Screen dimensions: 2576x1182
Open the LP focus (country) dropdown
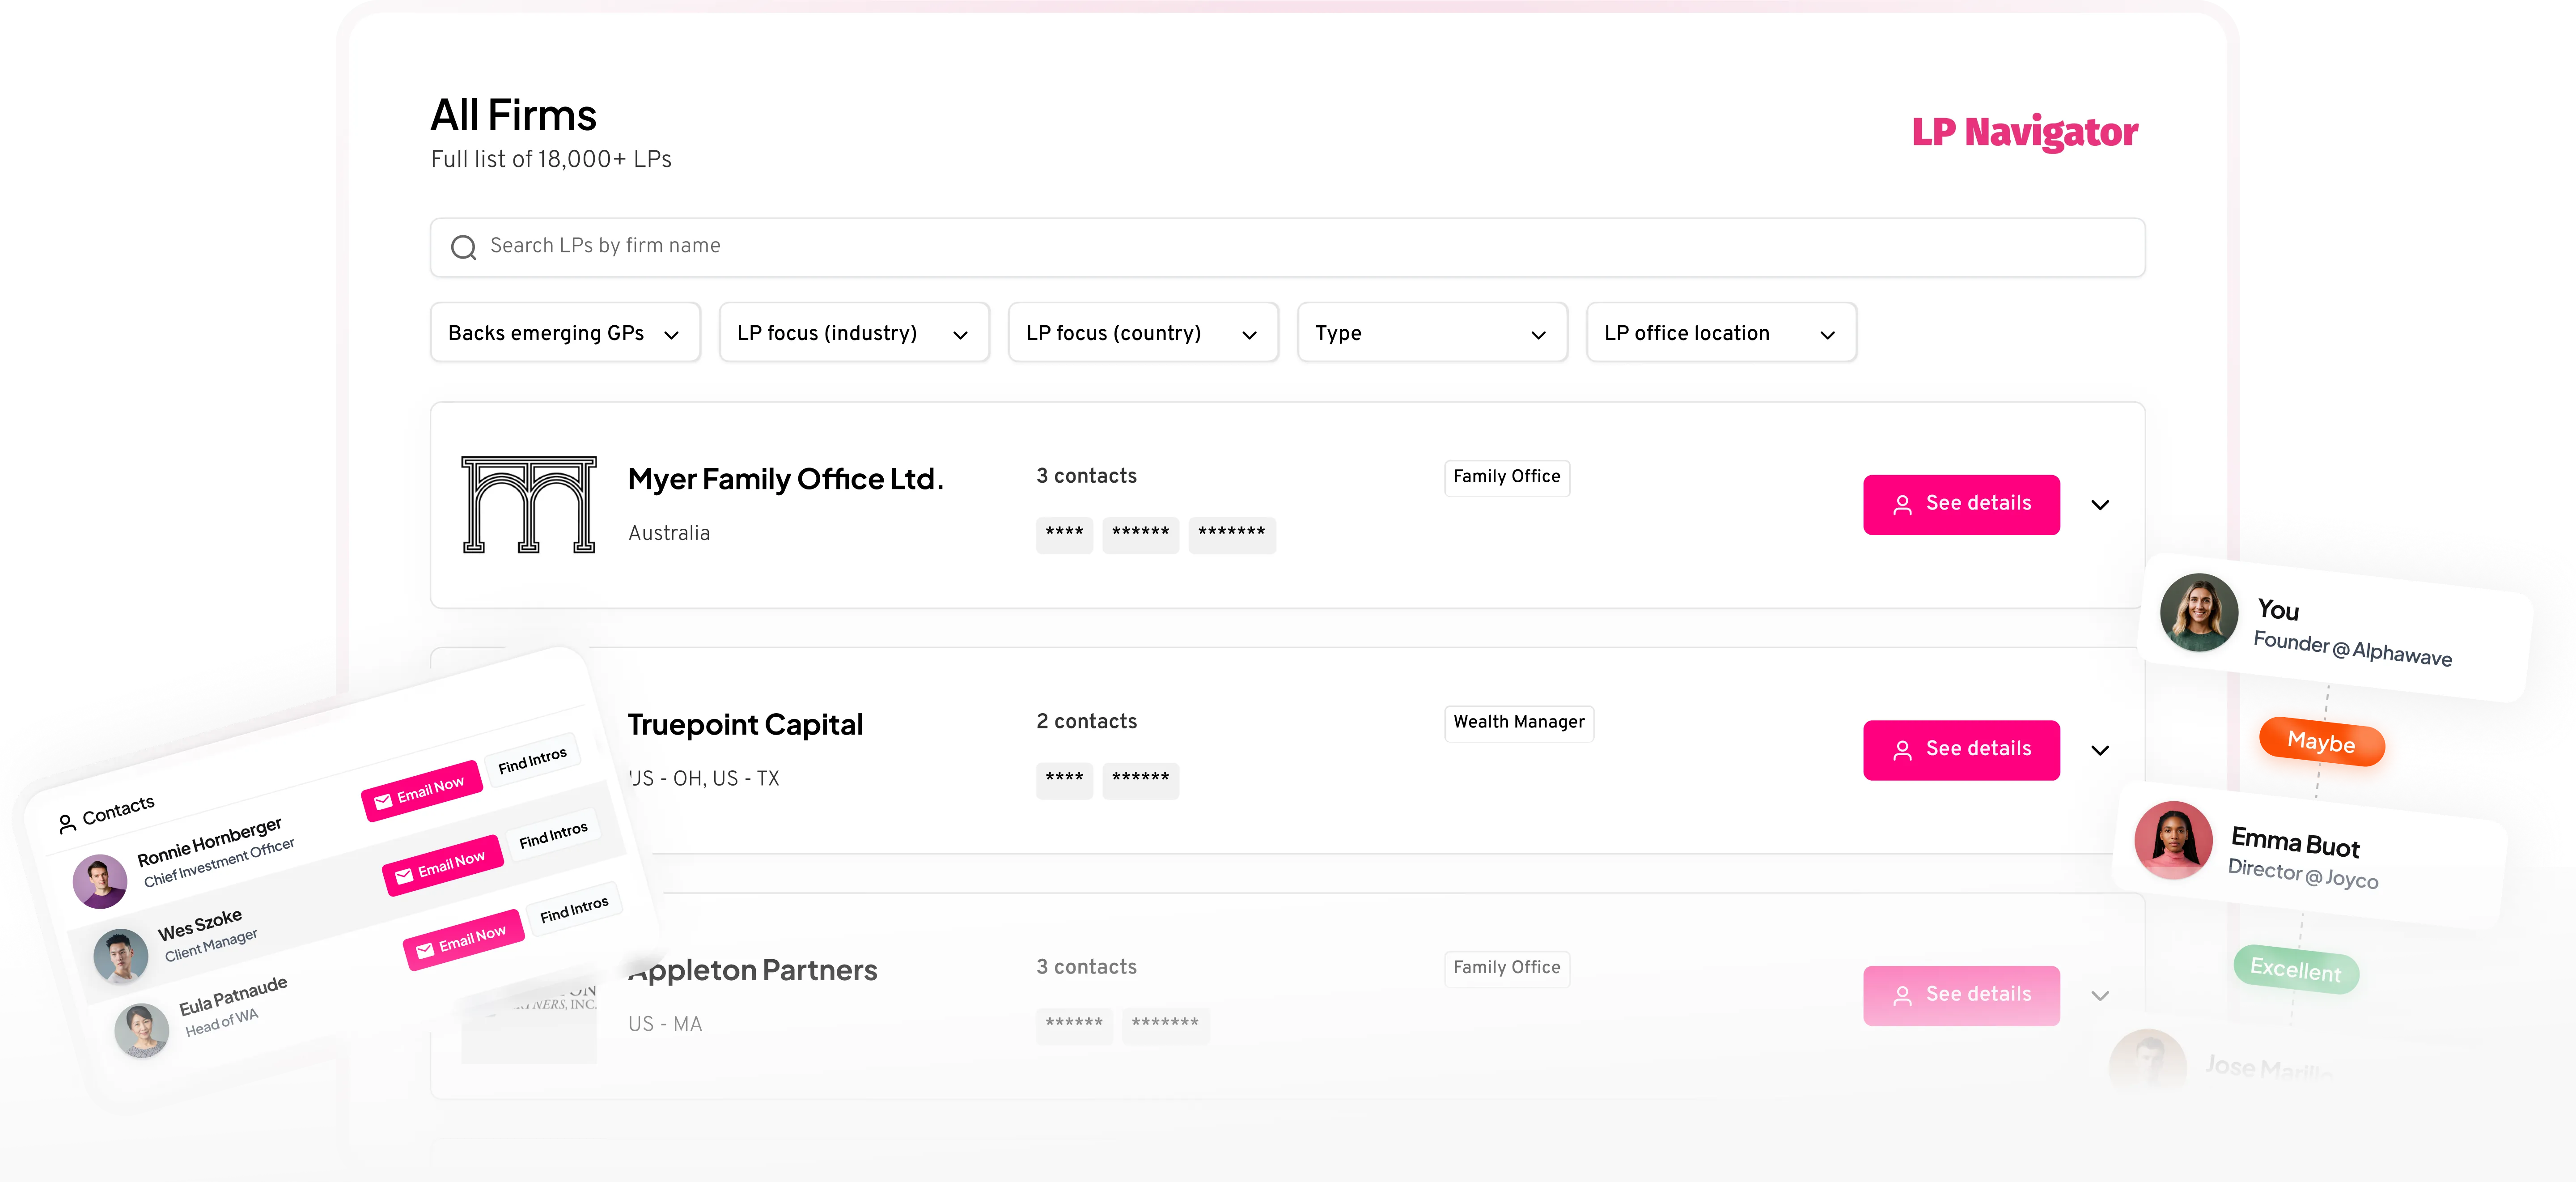tap(1143, 333)
